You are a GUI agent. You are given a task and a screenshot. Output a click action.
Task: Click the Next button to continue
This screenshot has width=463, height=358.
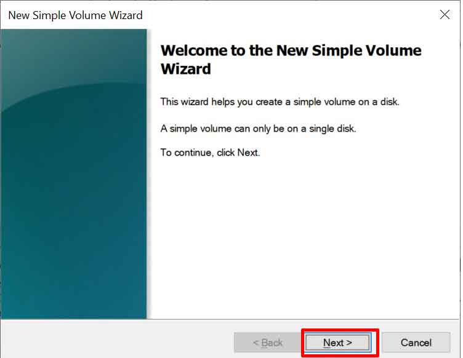tap(337, 343)
